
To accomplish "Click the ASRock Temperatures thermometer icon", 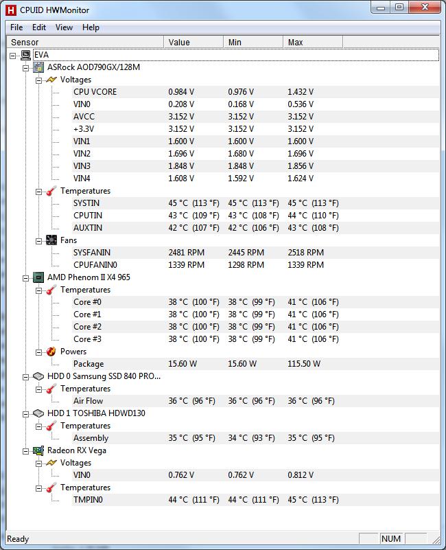I will 51,191.
